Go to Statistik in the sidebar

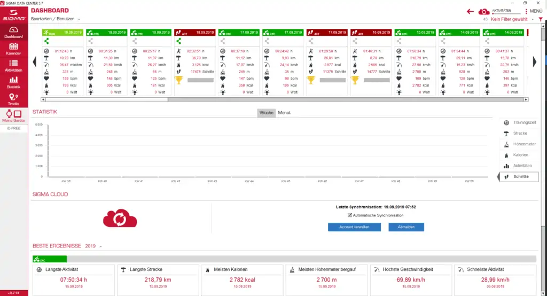(13, 82)
